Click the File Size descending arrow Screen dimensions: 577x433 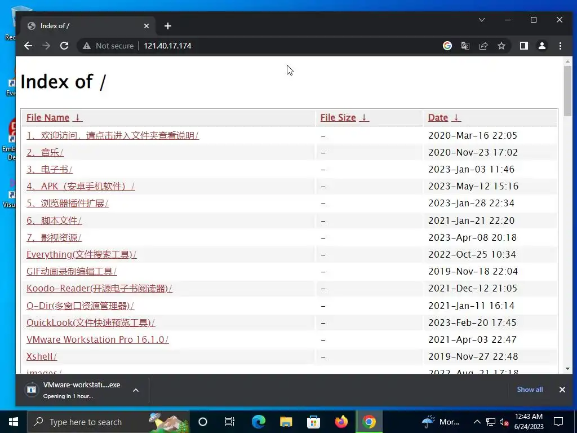point(364,117)
